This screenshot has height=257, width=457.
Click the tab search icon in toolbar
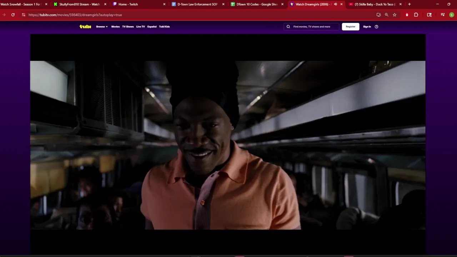click(429, 15)
